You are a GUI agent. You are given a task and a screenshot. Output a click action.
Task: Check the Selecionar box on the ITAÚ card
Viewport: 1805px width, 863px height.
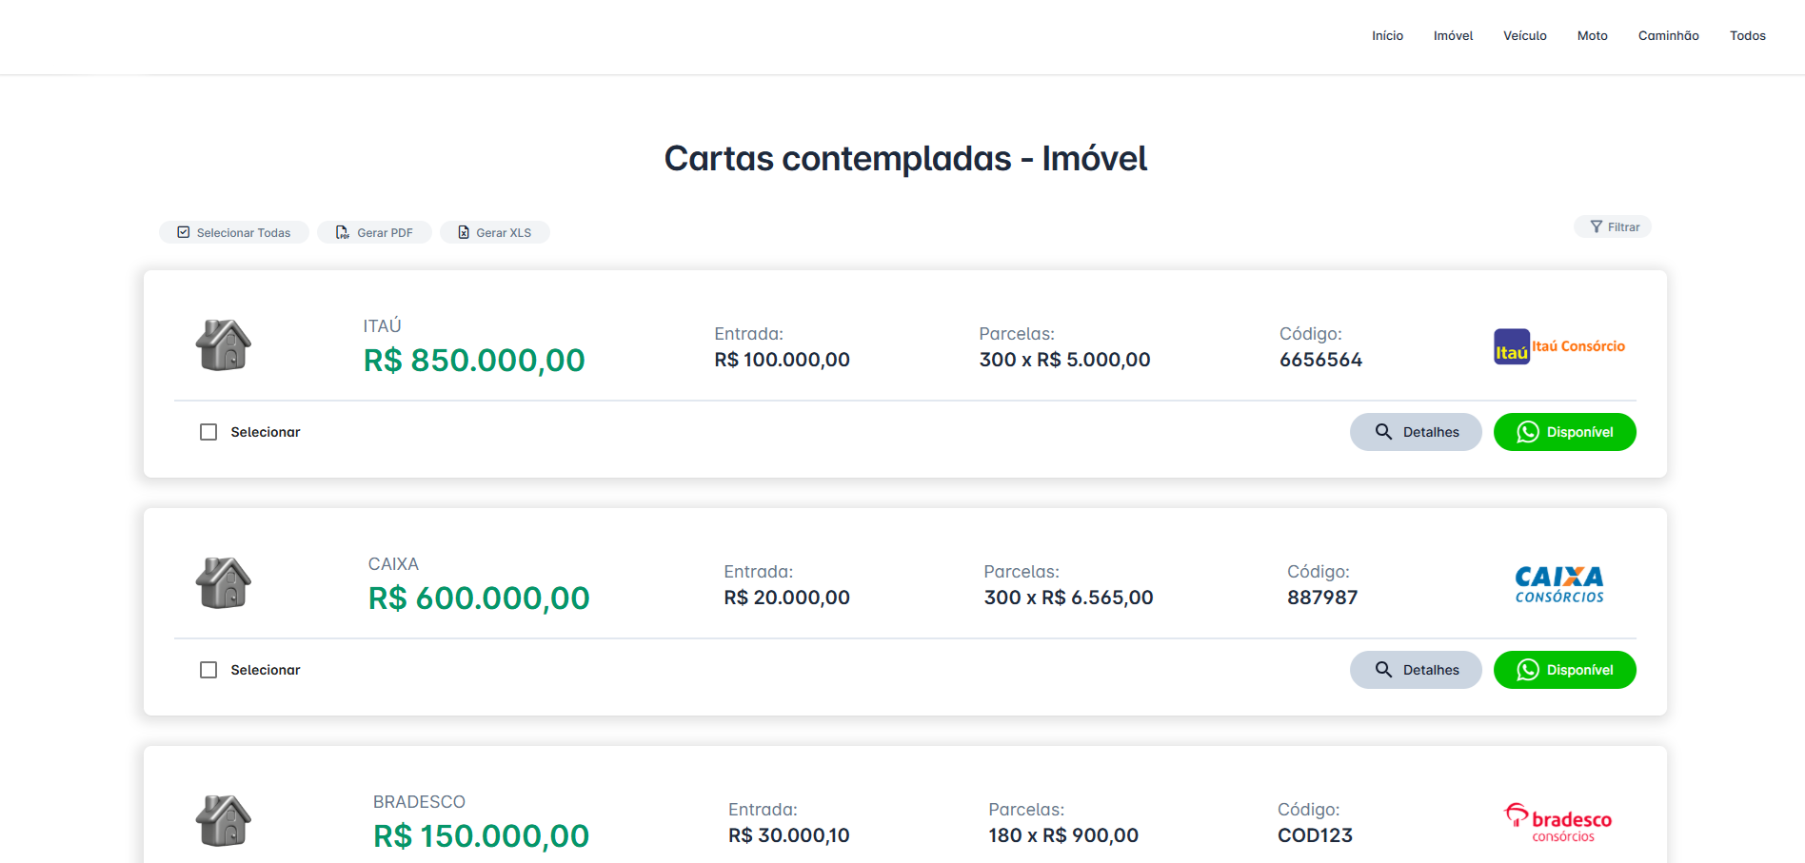[208, 432]
